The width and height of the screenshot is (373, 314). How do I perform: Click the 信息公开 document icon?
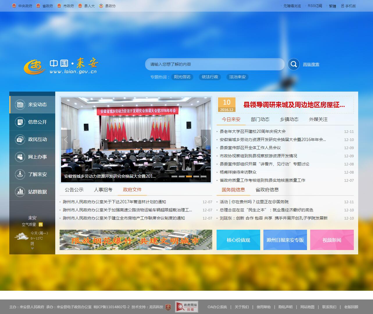click(20, 122)
